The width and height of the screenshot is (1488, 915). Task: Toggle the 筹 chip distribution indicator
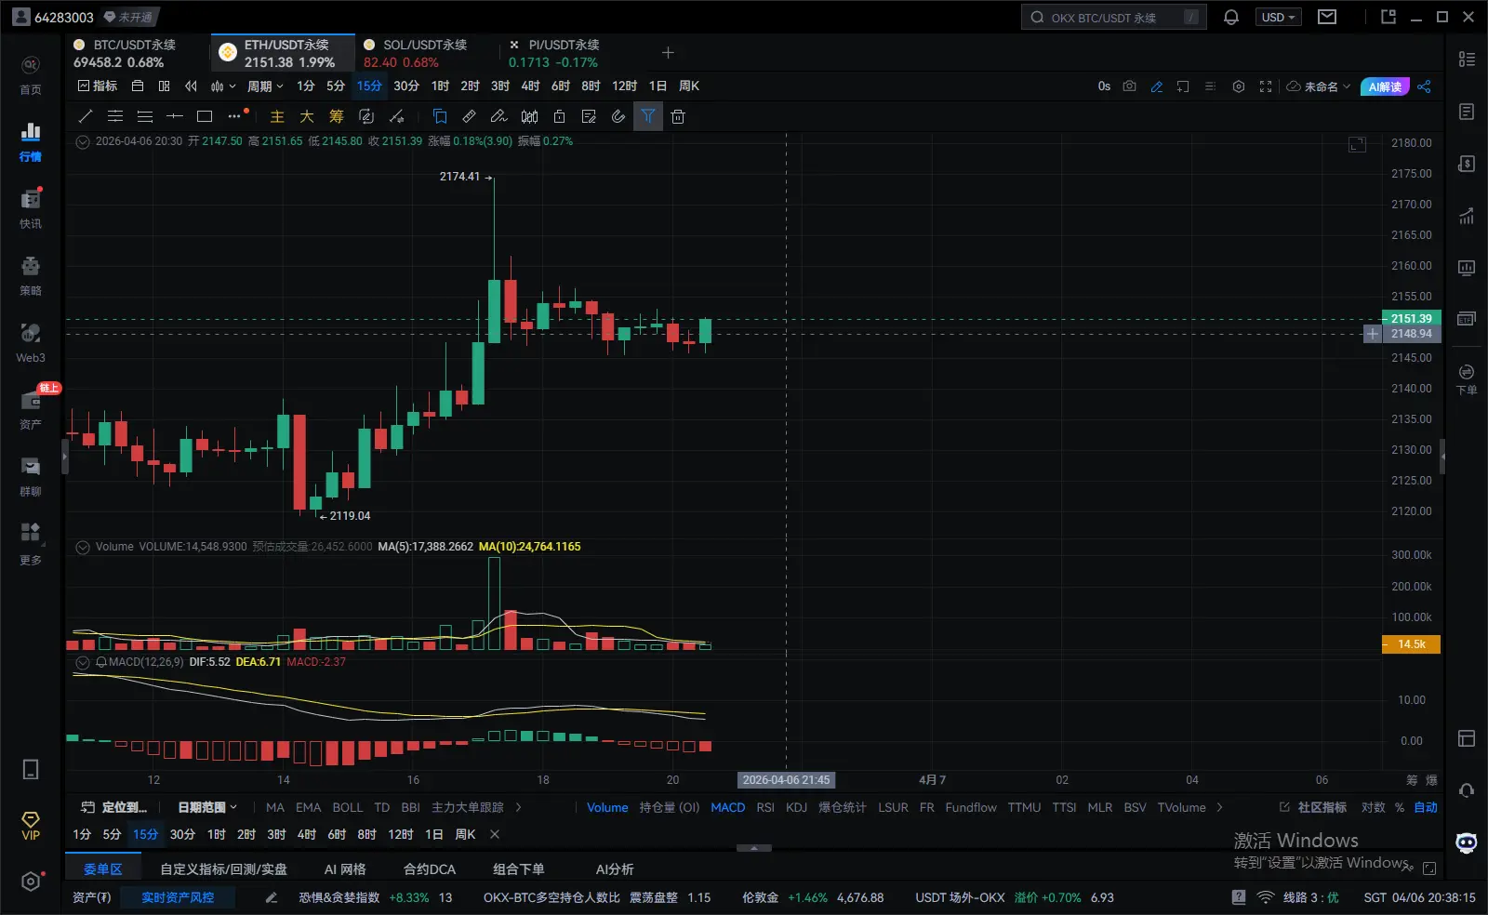(337, 116)
